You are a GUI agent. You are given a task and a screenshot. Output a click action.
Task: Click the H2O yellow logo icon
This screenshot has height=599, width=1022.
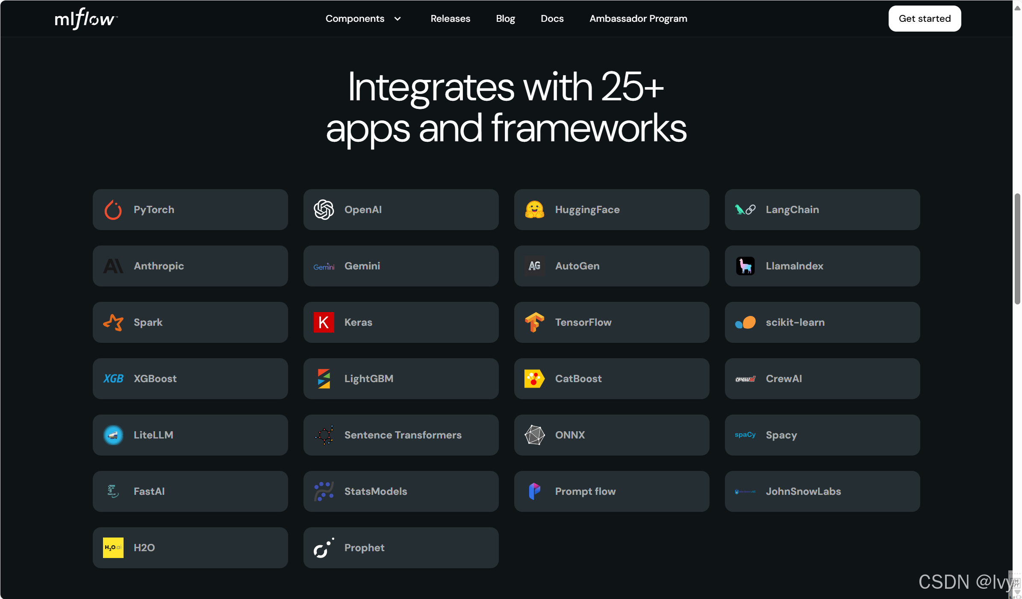(113, 548)
